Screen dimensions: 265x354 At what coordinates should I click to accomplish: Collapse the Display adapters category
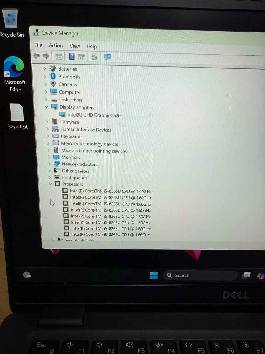pyautogui.click(x=46, y=107)
